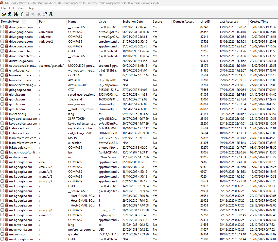Click the save floppy disk toolbar icon
The image size is (278, 242).
(27, 14)
